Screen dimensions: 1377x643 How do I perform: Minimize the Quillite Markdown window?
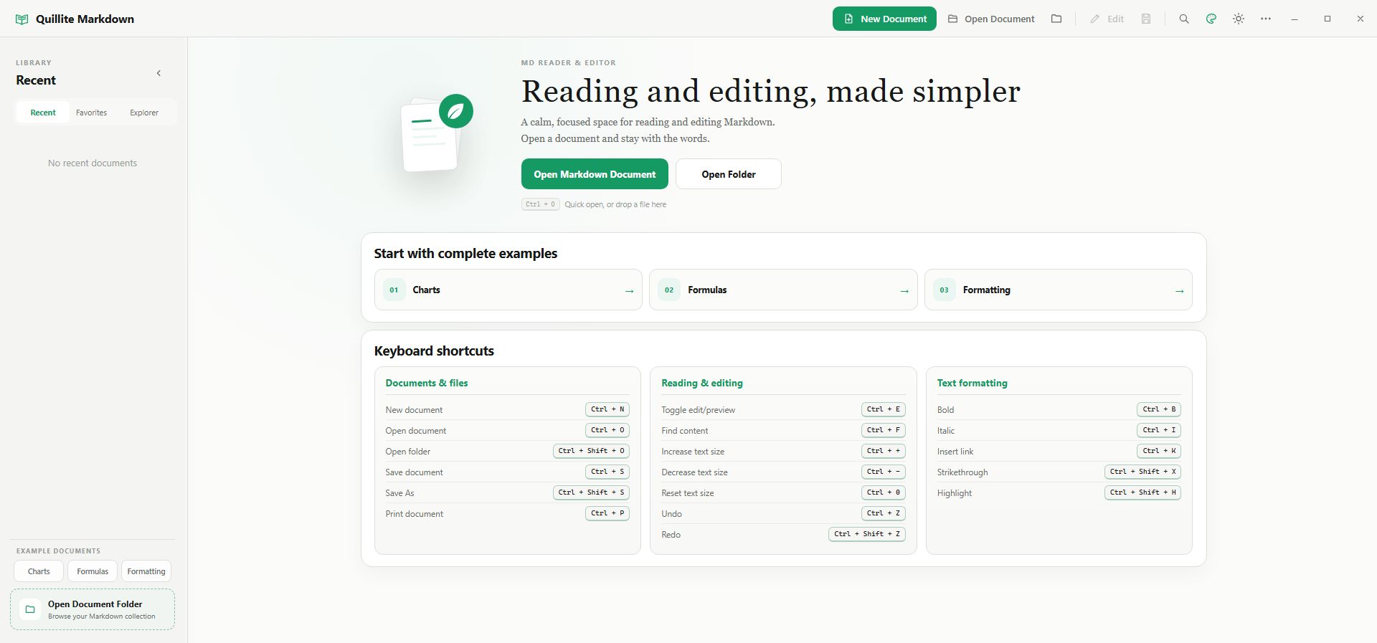click(1295, 19)
